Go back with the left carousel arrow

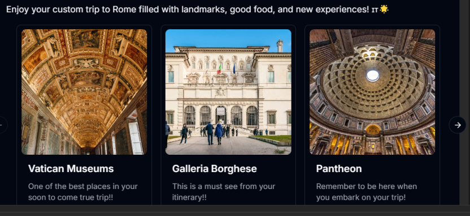(2, 125)
